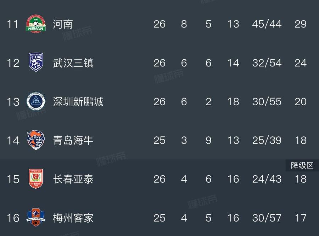Open the Henan team logo
This screenshot has height=236, width=319.
(36, 24)
